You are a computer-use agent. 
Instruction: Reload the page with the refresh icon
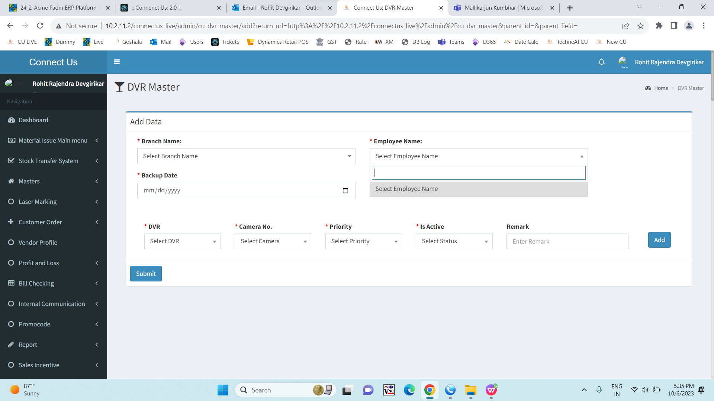pyautogui.click(x=40, y=26)
